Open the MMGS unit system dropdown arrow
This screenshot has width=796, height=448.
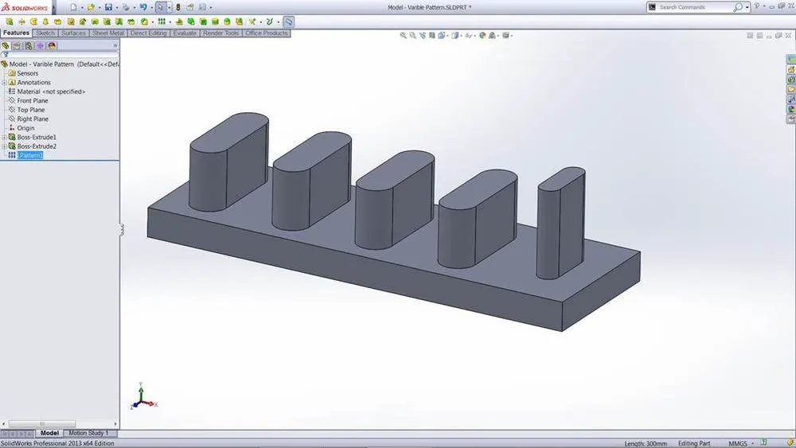point(752,443)
